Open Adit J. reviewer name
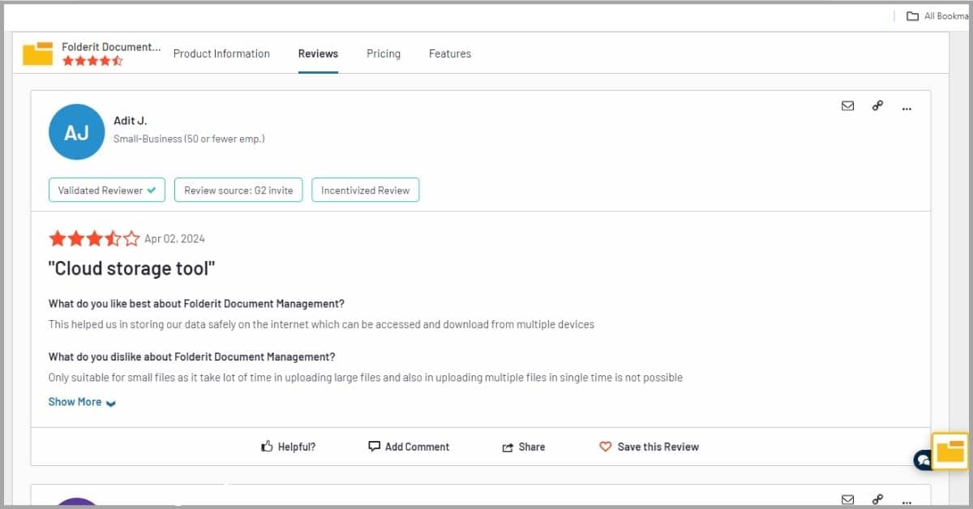This screenshot has height=509, width=973. tap(130, 121)
